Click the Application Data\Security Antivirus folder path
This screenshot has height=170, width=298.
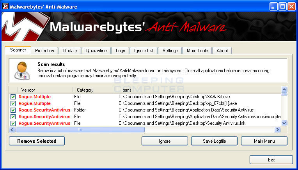point(186,110)
